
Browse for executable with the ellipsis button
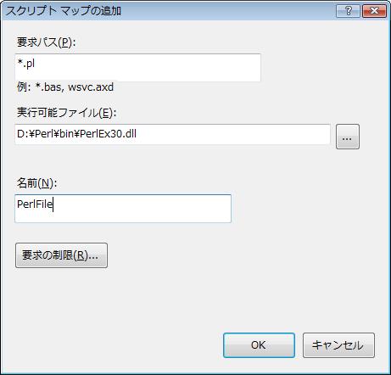pos(348,137)
